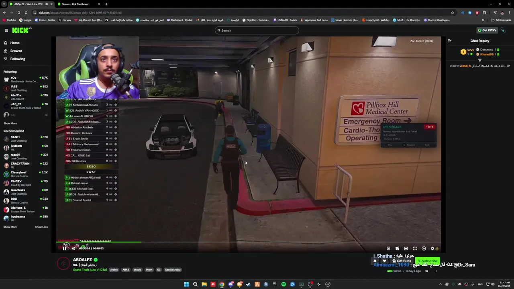Open File Explorer from taskbar
The height and width of the screenshot is (289, 514).
pyautogui.click(x=204, y=284)
